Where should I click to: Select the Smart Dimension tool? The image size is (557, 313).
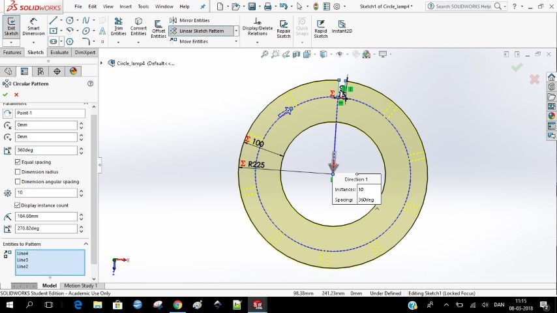pos(33,27)
